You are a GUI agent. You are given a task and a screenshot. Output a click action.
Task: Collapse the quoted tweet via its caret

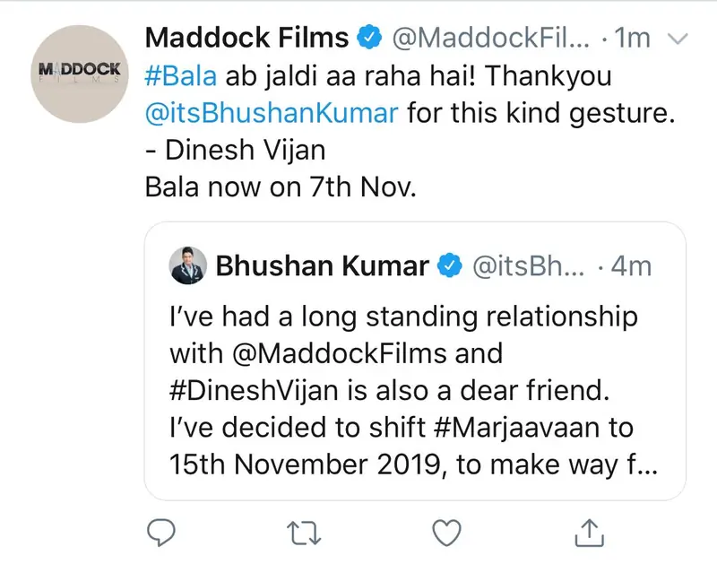pos(678,38)
